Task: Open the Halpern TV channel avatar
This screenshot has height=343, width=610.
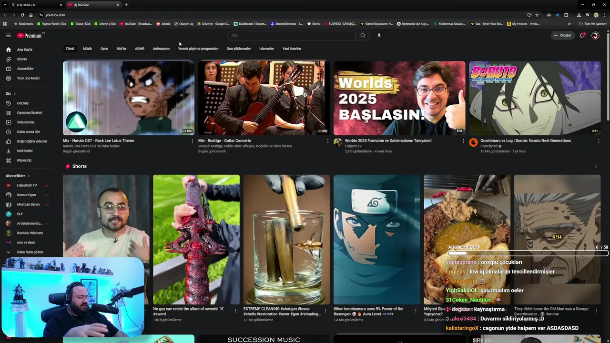Action: click(x=338, y=142)
